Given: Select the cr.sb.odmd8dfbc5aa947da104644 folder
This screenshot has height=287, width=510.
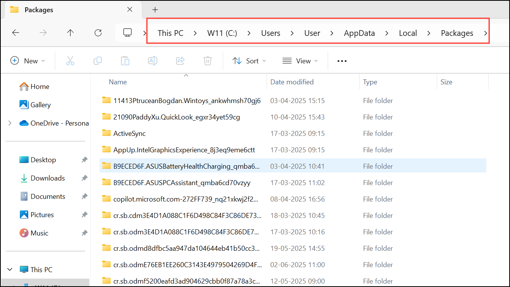Looking at the screenshot, I should coord(293,248).
